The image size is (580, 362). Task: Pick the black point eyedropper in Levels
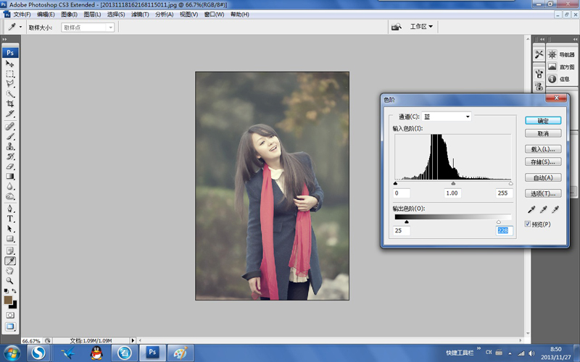tap(531, 209)
